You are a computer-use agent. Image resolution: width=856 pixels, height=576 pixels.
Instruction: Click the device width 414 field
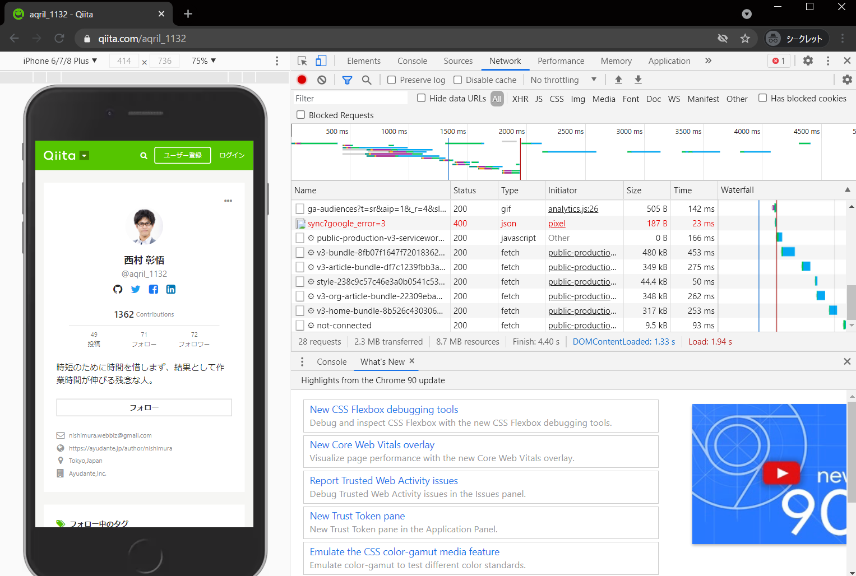point(124,61)
